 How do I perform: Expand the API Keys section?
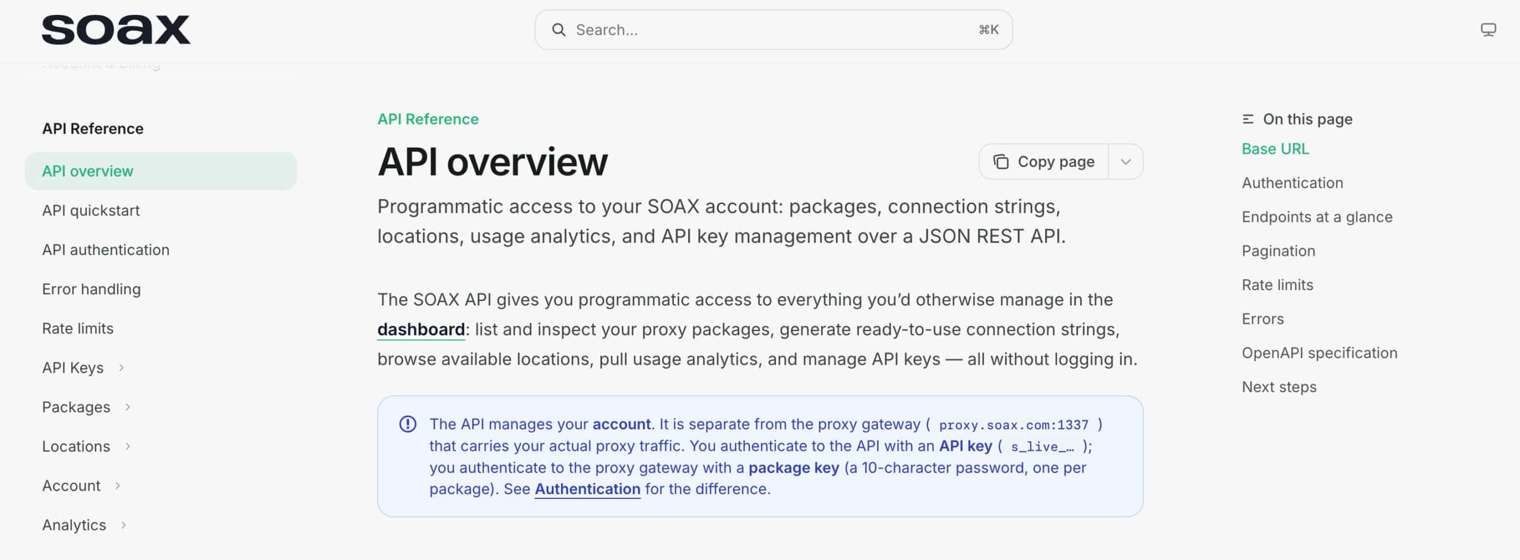point(122,368)
